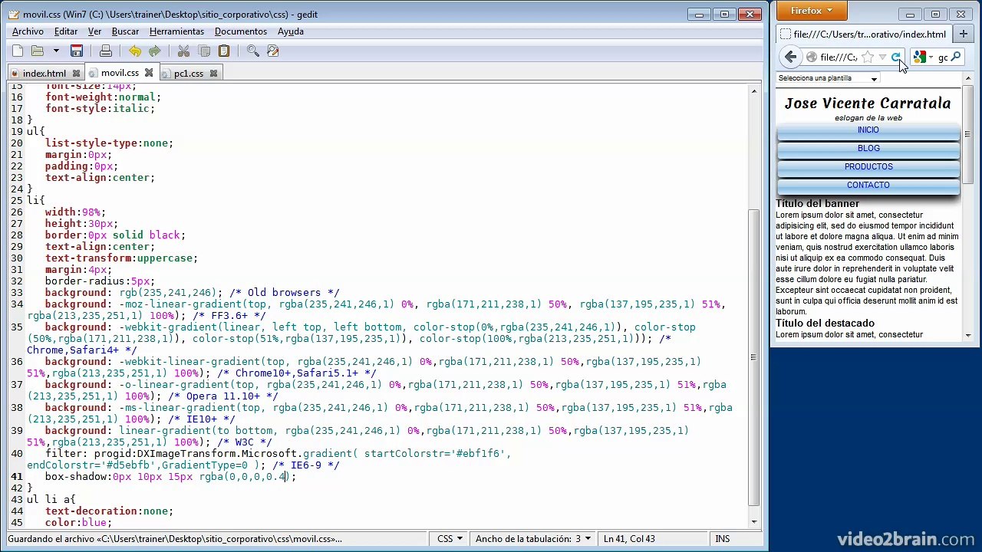Open the Buscar menu

(125, 31)
